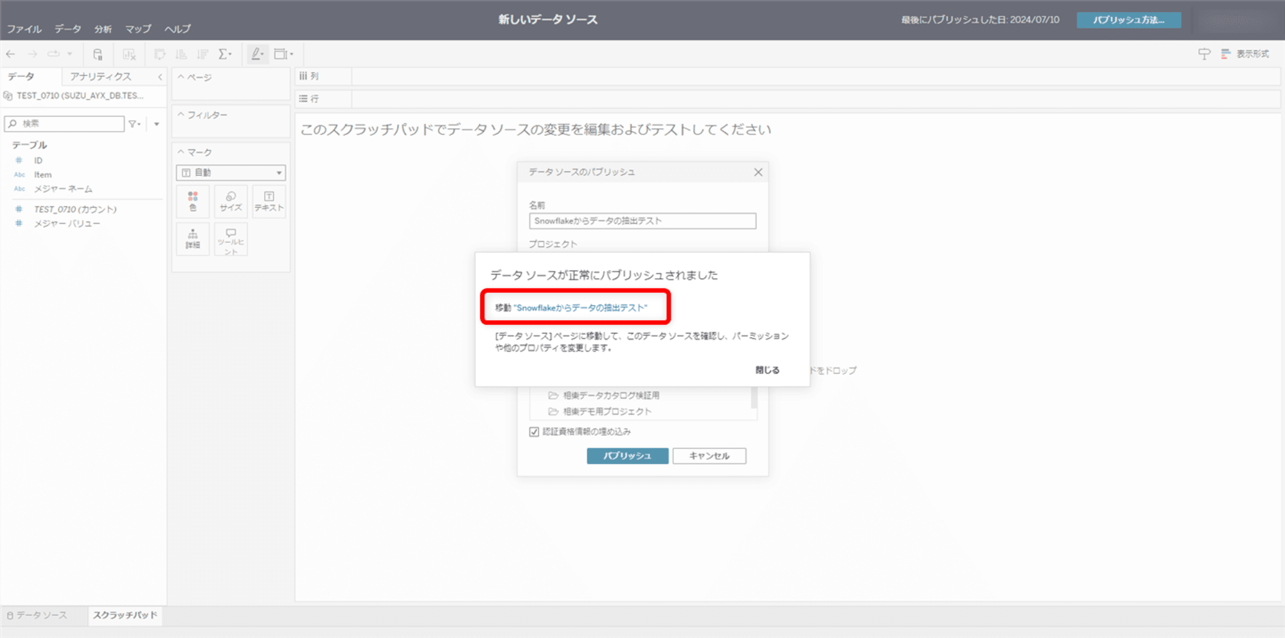Click the number type icon beside ID
The image size is (1285, 638).
(x=19, y=161)
